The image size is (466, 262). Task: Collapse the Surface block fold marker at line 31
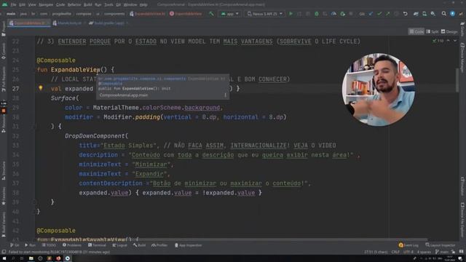tap(33, 126)
